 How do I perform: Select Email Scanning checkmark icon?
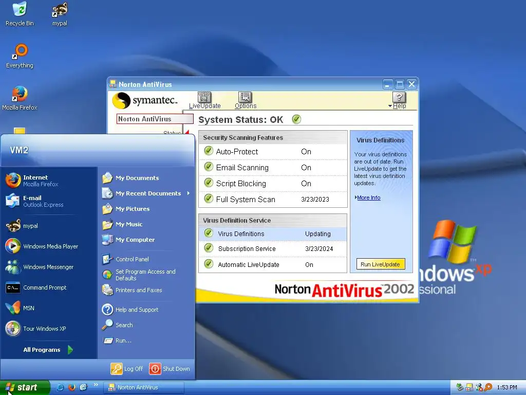(209, 167)
